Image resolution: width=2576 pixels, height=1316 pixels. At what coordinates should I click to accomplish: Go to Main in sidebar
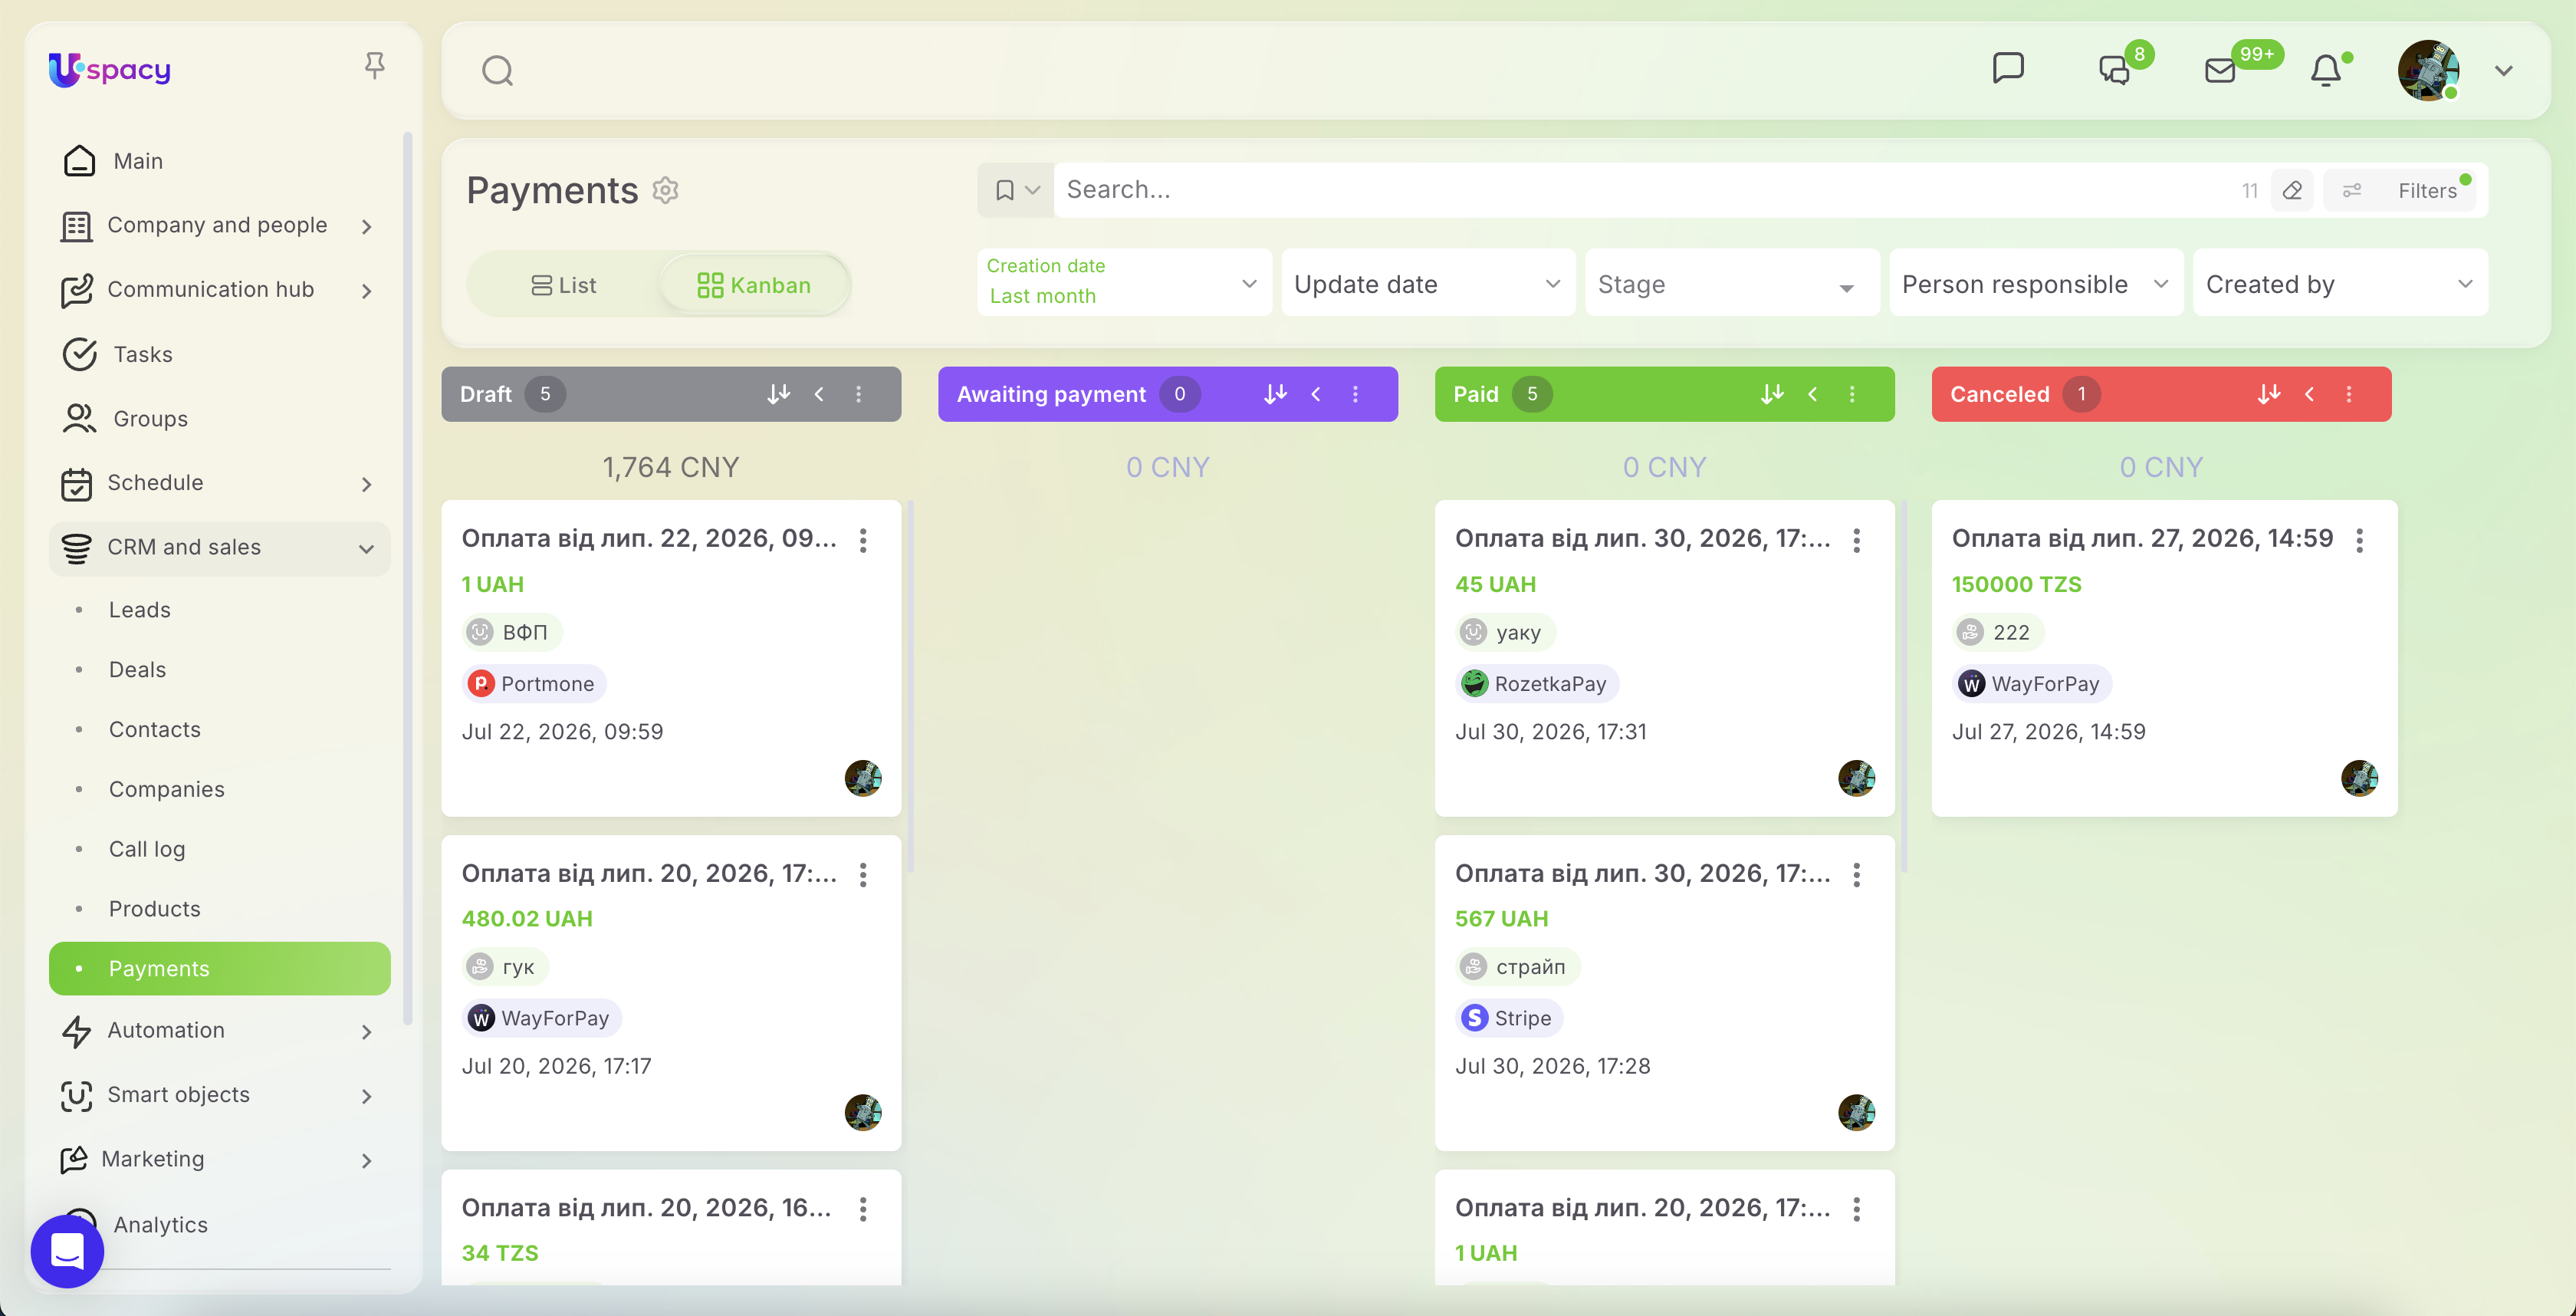[220, 161]
